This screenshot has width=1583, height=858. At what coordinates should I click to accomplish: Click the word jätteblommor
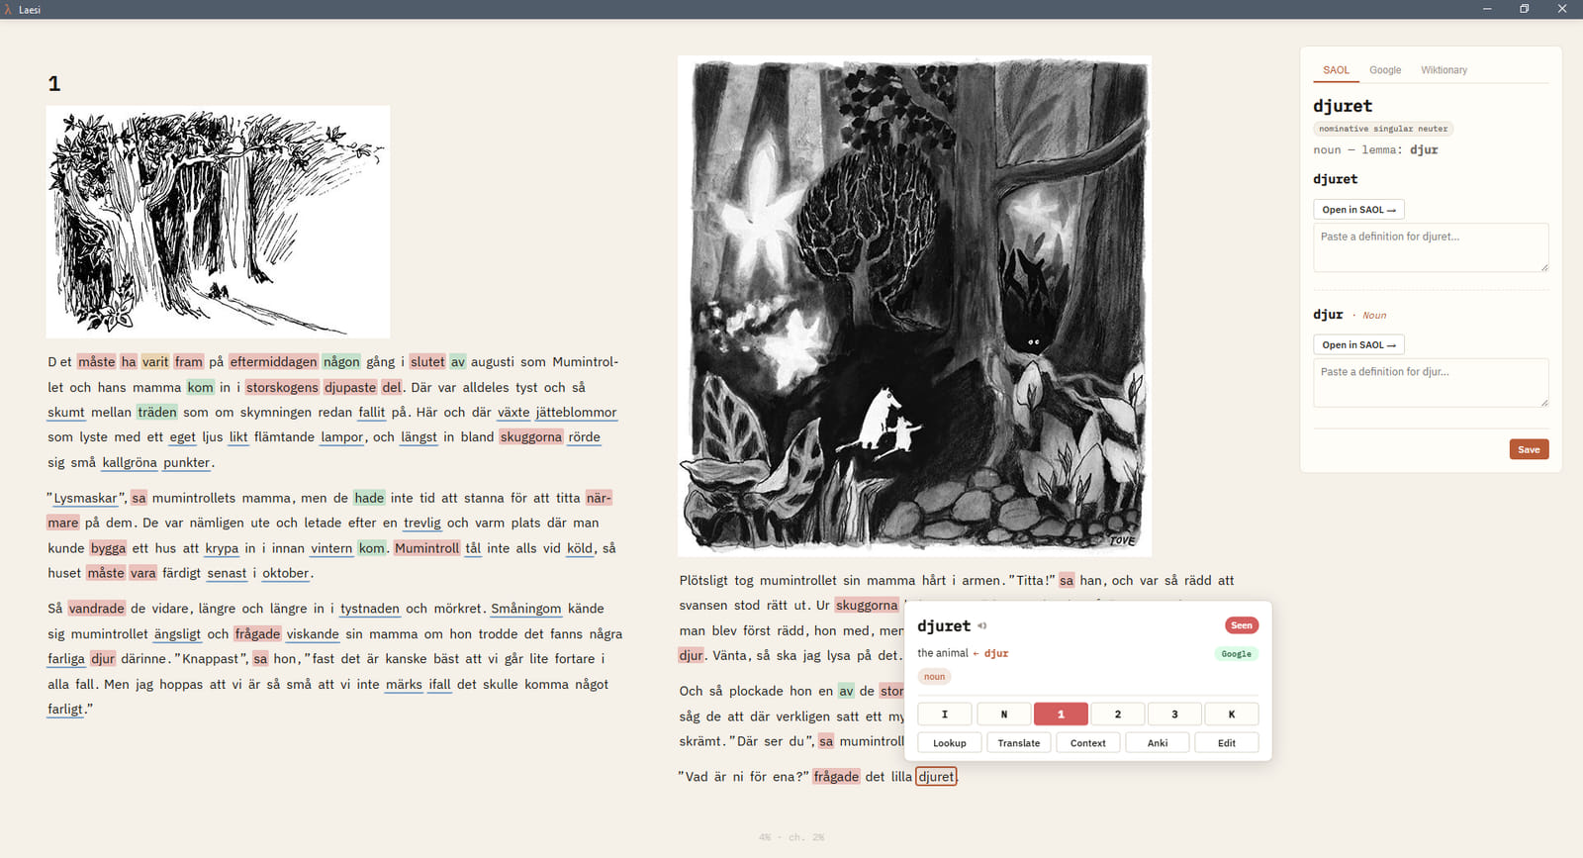click(576, 413)
